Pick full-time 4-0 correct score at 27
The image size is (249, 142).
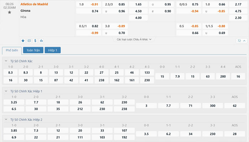(101, 72)
